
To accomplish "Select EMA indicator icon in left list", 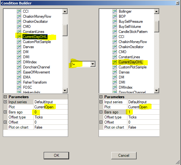I will coord(19,77).
